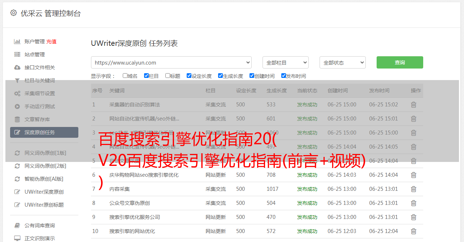Delete row 8 公众号文章伪原创

tap(414, 203)
